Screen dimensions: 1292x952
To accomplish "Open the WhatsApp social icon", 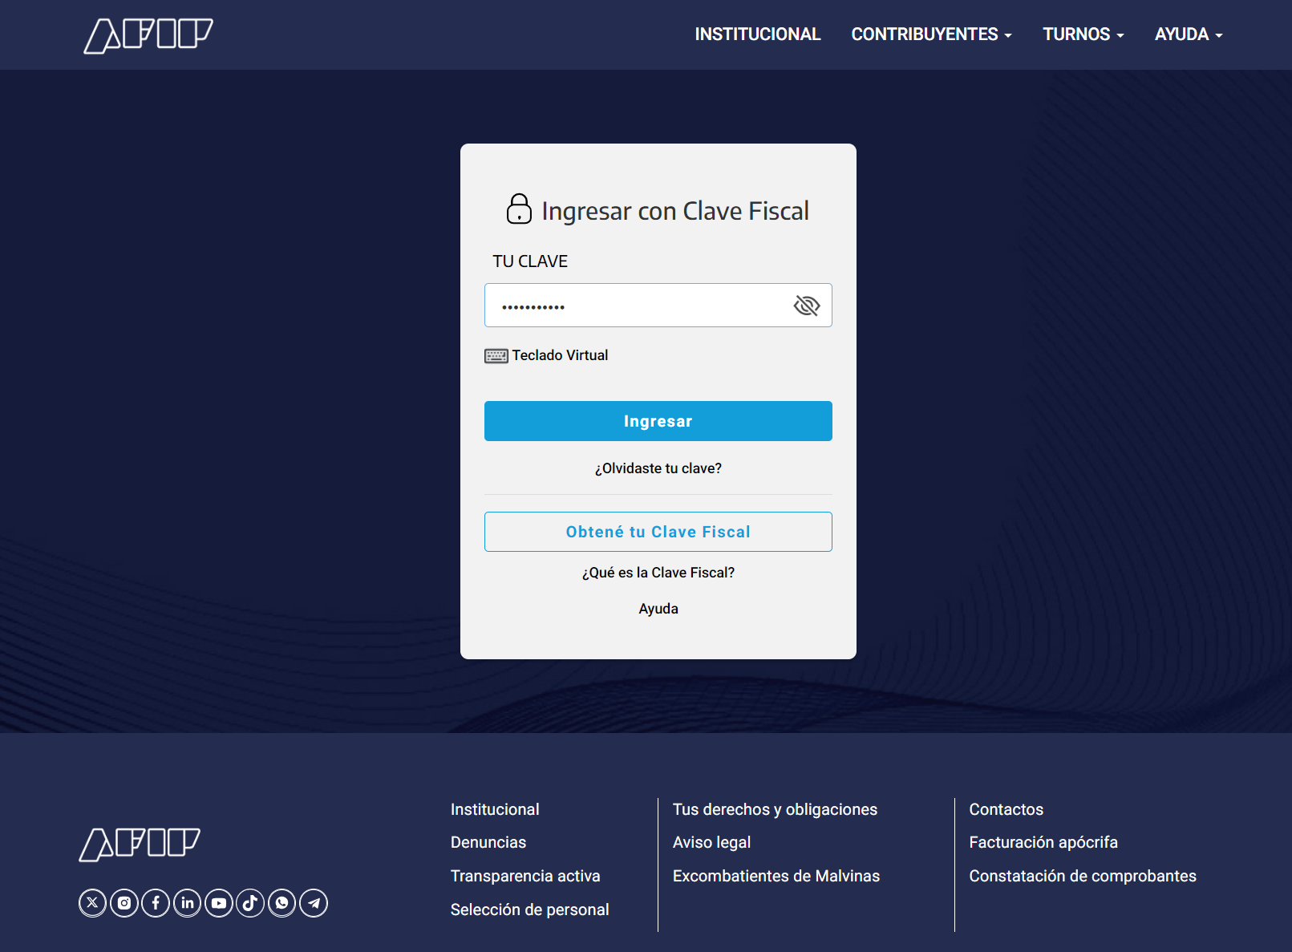I will coord(282,903).
